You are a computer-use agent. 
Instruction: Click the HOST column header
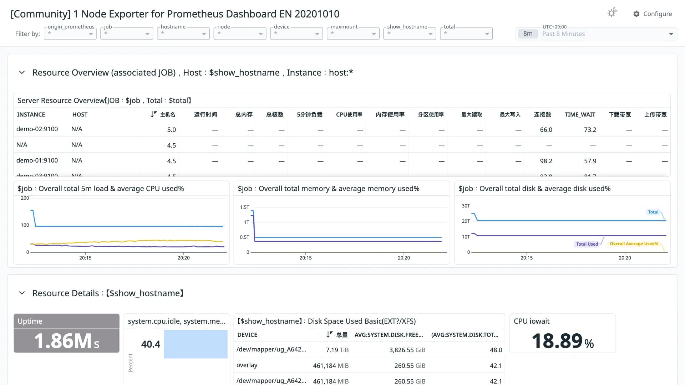tap(80, 114)
